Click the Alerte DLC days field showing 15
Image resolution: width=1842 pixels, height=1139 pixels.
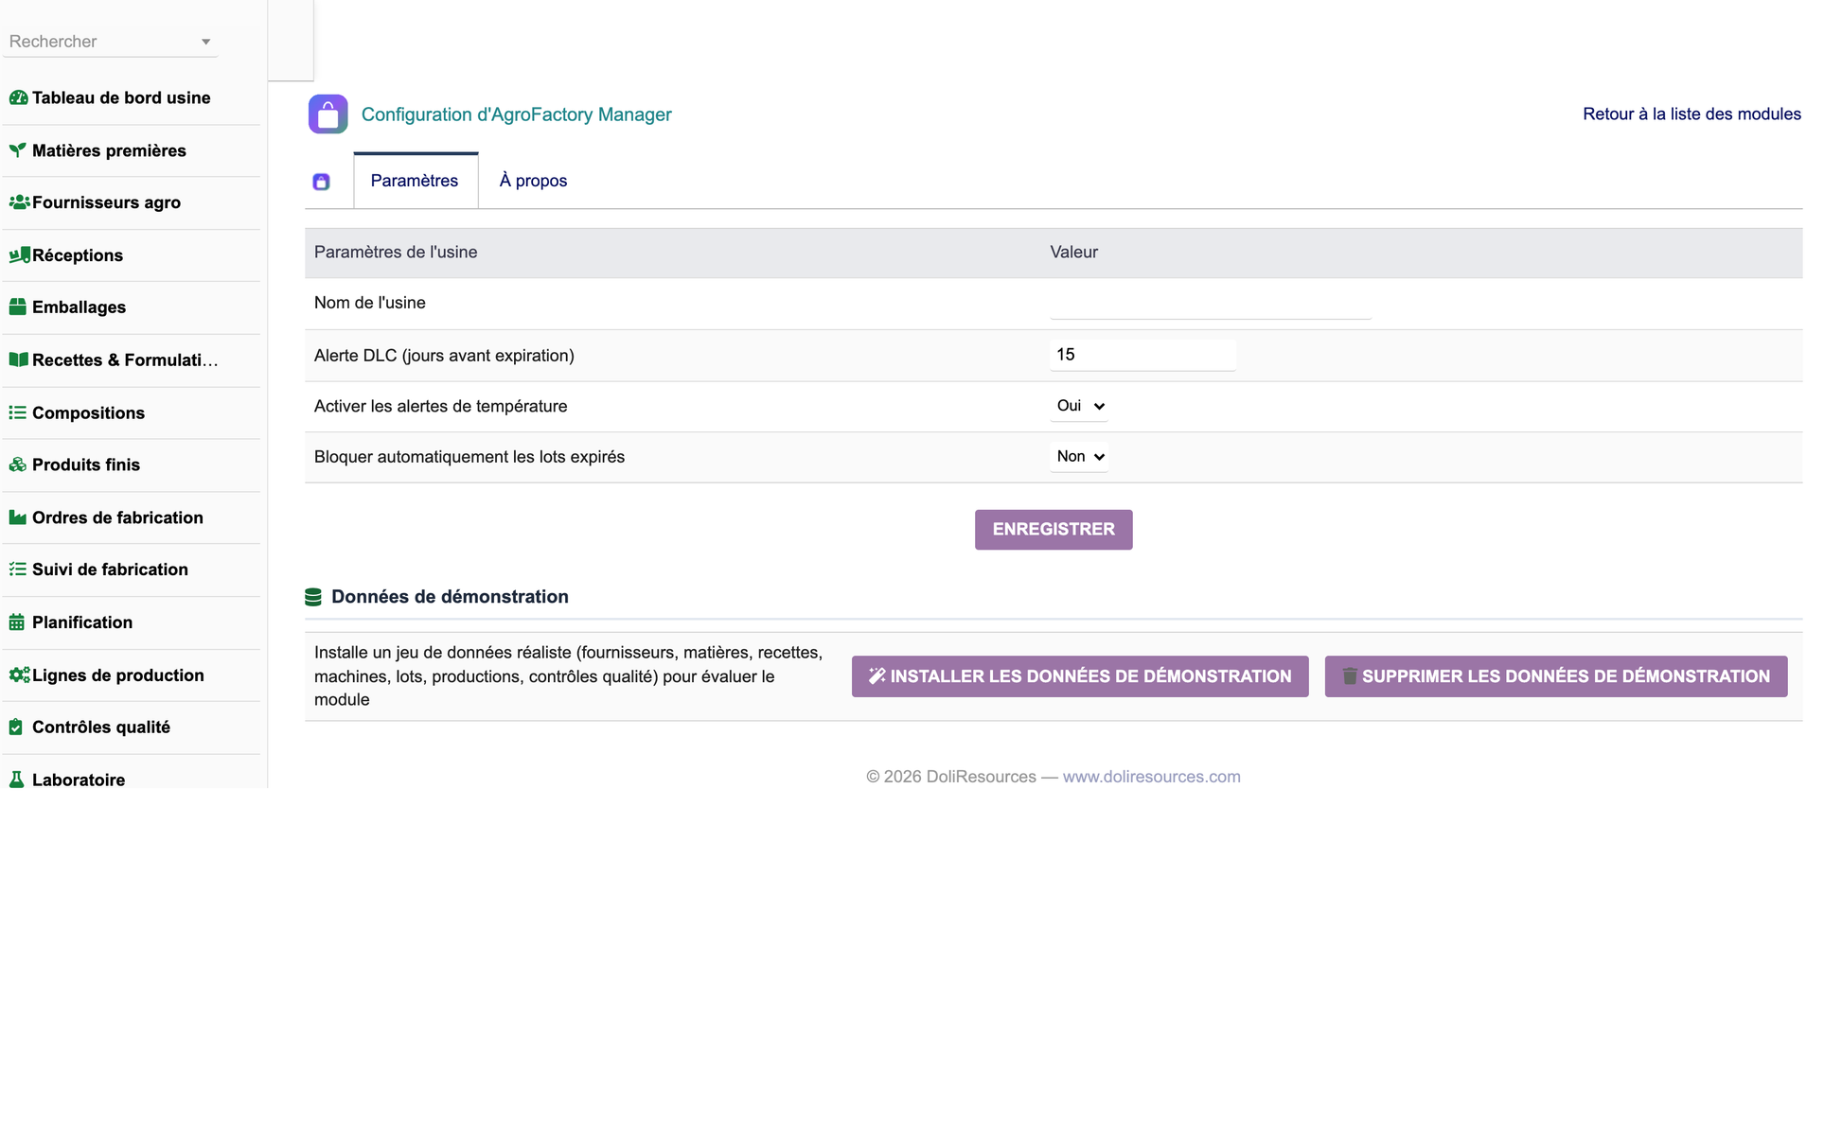click(x=1142, y=355)
